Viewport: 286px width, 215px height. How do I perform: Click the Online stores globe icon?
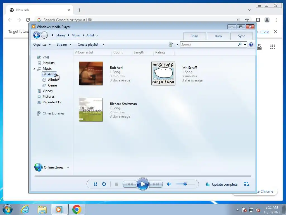pyautogui.click(x=39, y=167)
